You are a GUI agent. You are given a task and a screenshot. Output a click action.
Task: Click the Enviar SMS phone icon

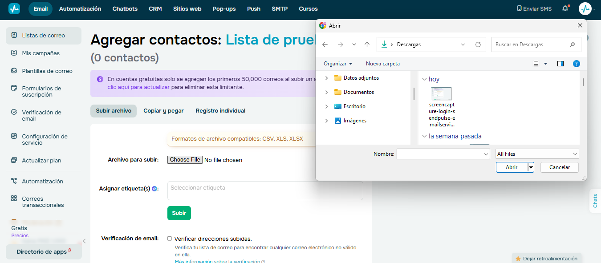click(x=519, y=8)
